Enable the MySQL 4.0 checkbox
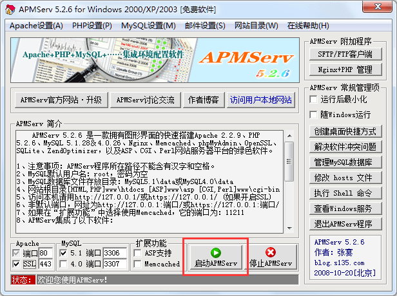The image size is (397, 296). coord(63,264)
